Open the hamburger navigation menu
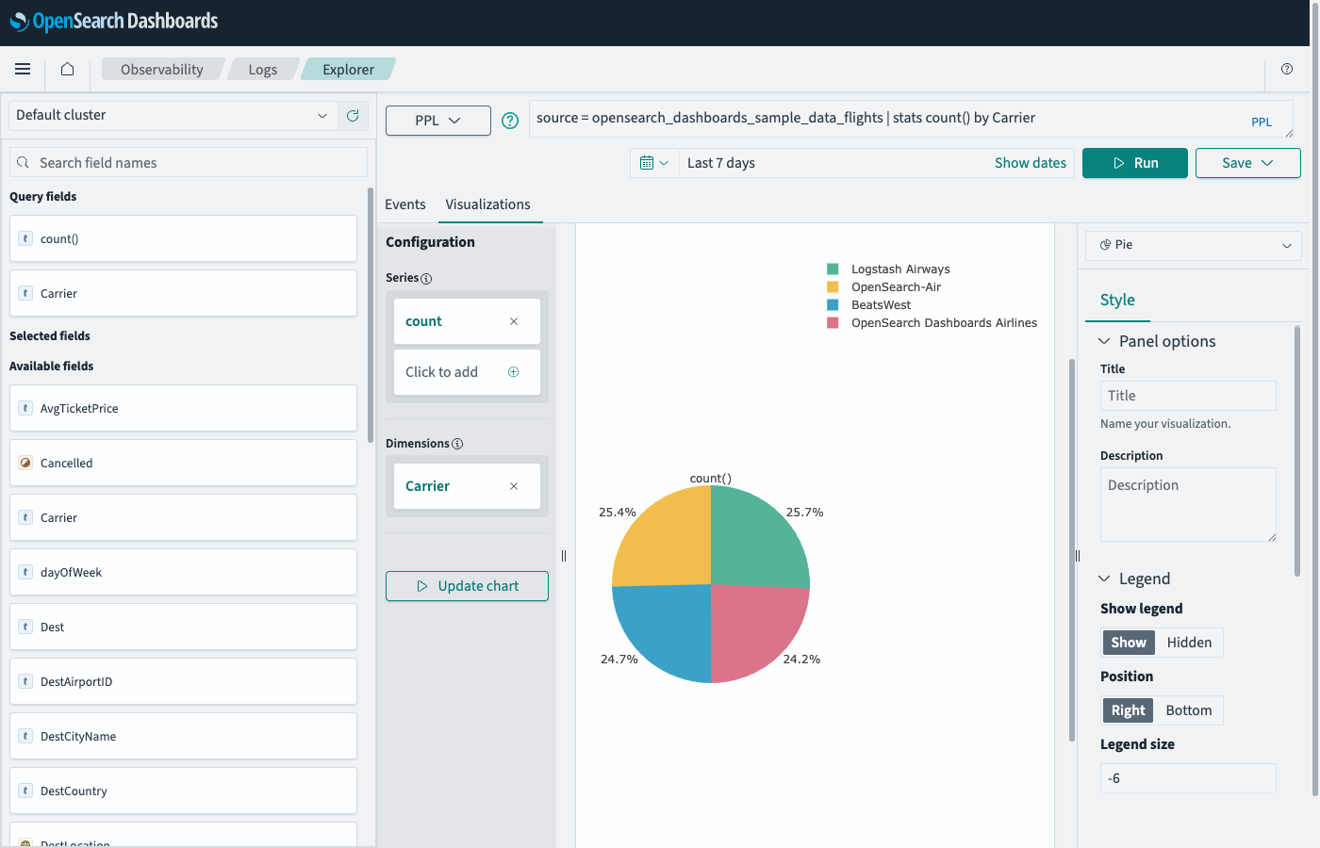The image size is (1320, 848). (23, 69)
